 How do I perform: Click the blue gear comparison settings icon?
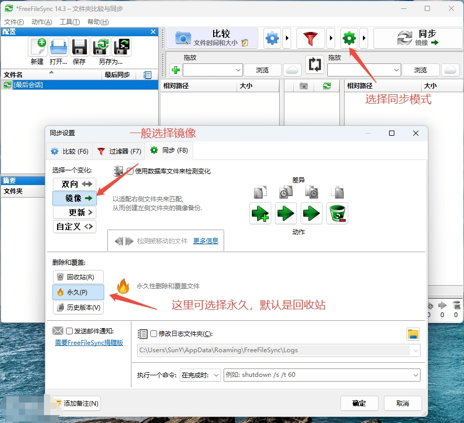pos(272,38)
